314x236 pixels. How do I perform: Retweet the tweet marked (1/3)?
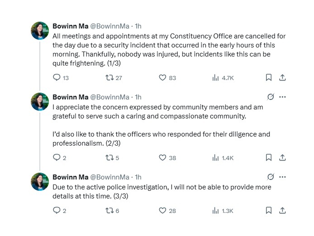114,77
